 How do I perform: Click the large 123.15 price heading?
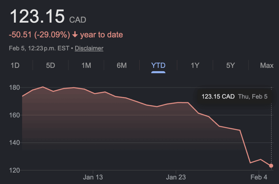click(x=37, y=16)
